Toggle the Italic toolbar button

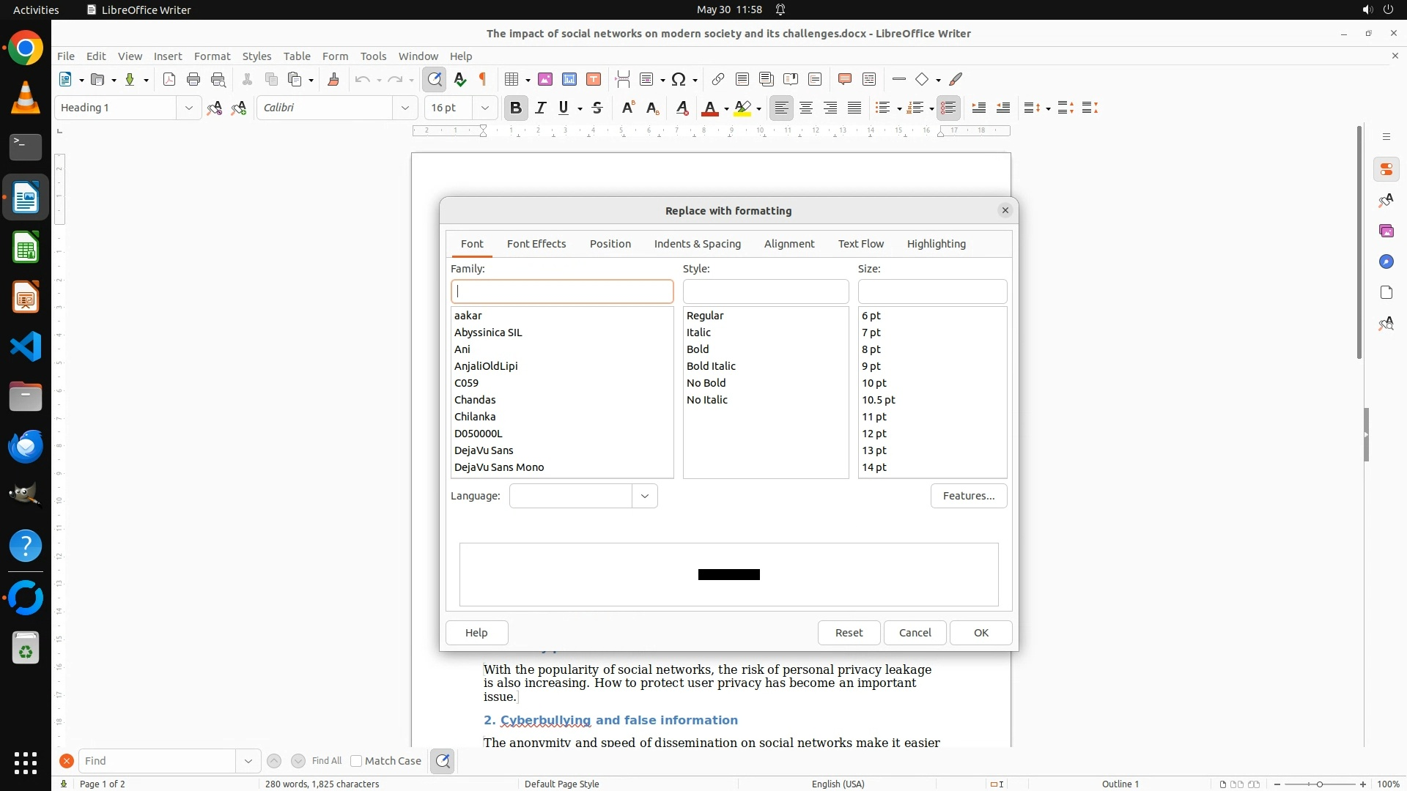(x=541, y=108)
